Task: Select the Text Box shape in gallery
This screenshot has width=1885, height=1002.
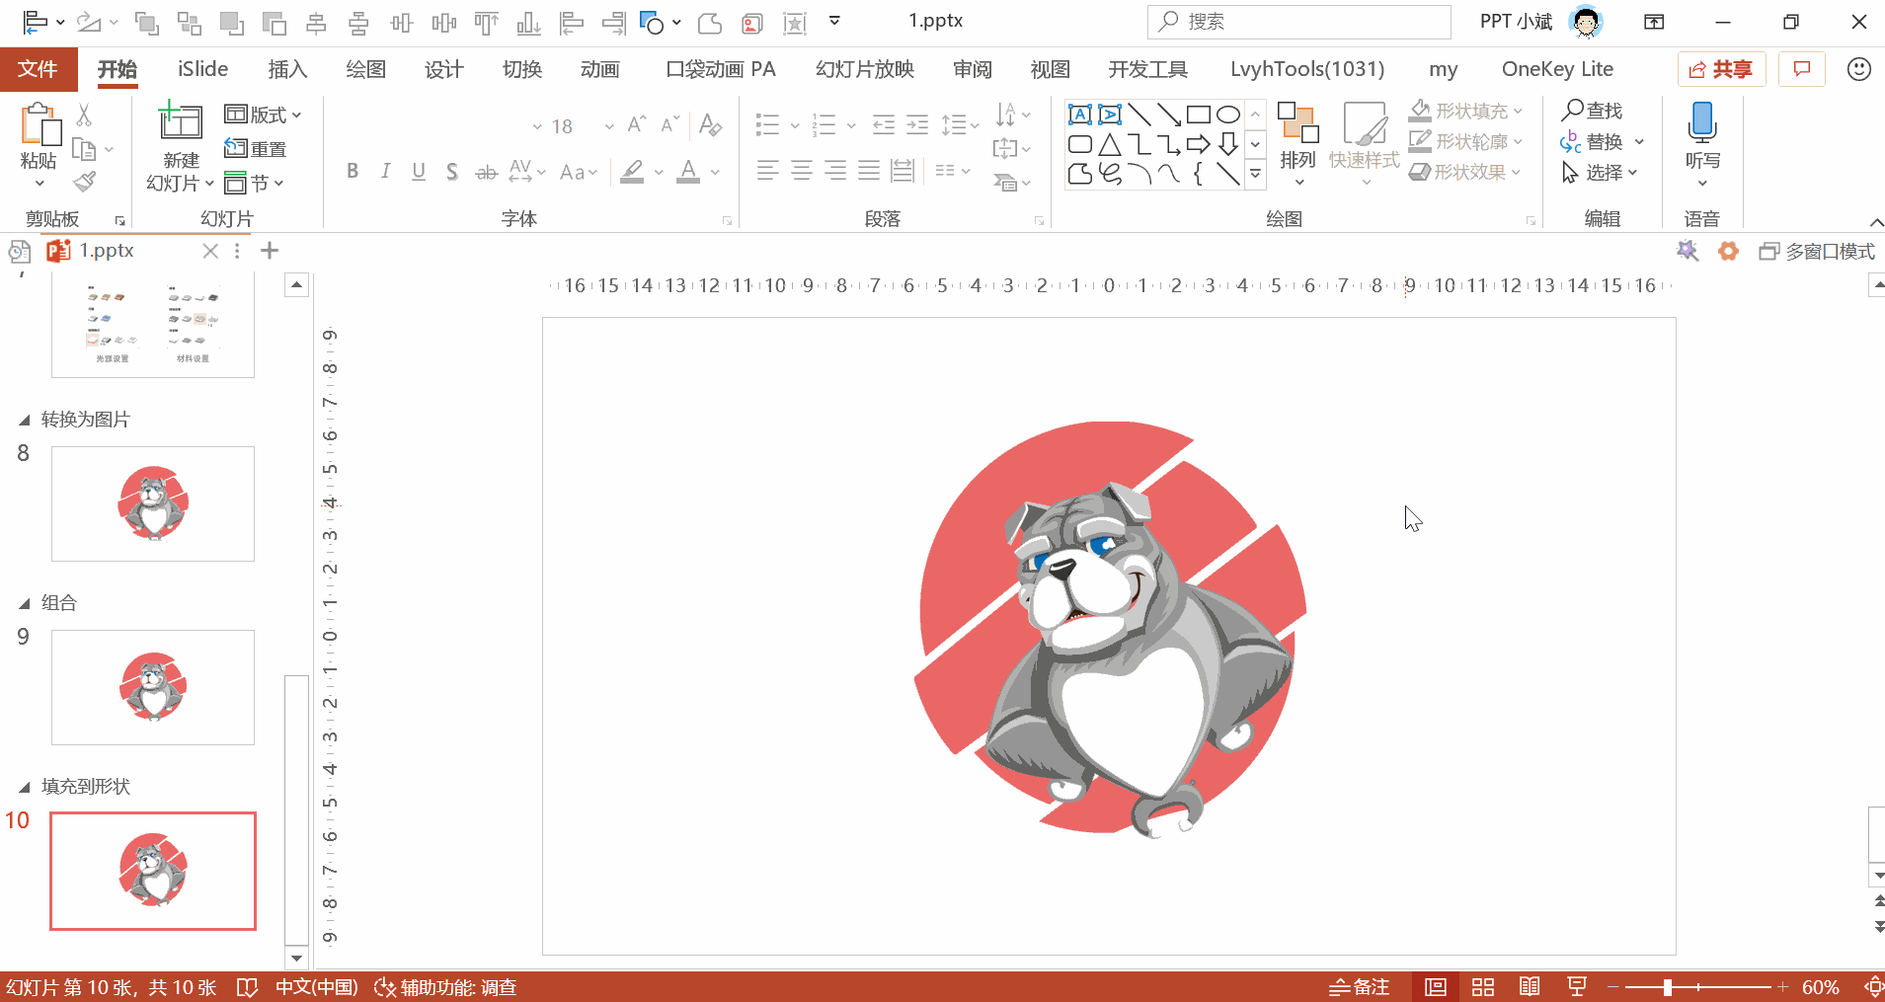Action: 1080,115
